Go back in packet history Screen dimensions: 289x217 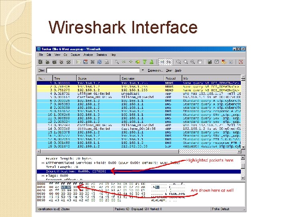(x=124, y=62)
